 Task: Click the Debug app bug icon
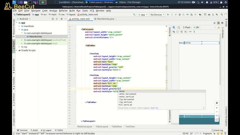click(x=180, y=15)
